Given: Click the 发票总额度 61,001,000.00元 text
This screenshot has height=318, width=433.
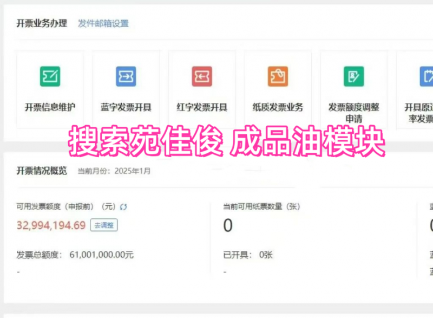Looking at the screenshot, I should tap(75, 255).
